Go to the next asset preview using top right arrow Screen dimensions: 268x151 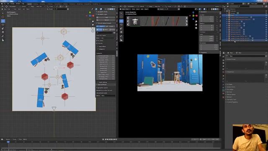[x=186, y=18]
